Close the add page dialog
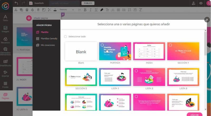Image resolution: width=211 pixels, height=116 pixels. point(207,20)
